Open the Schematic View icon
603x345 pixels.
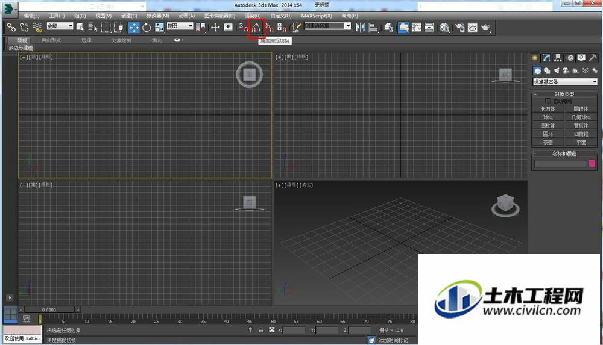tap(429, 27)
